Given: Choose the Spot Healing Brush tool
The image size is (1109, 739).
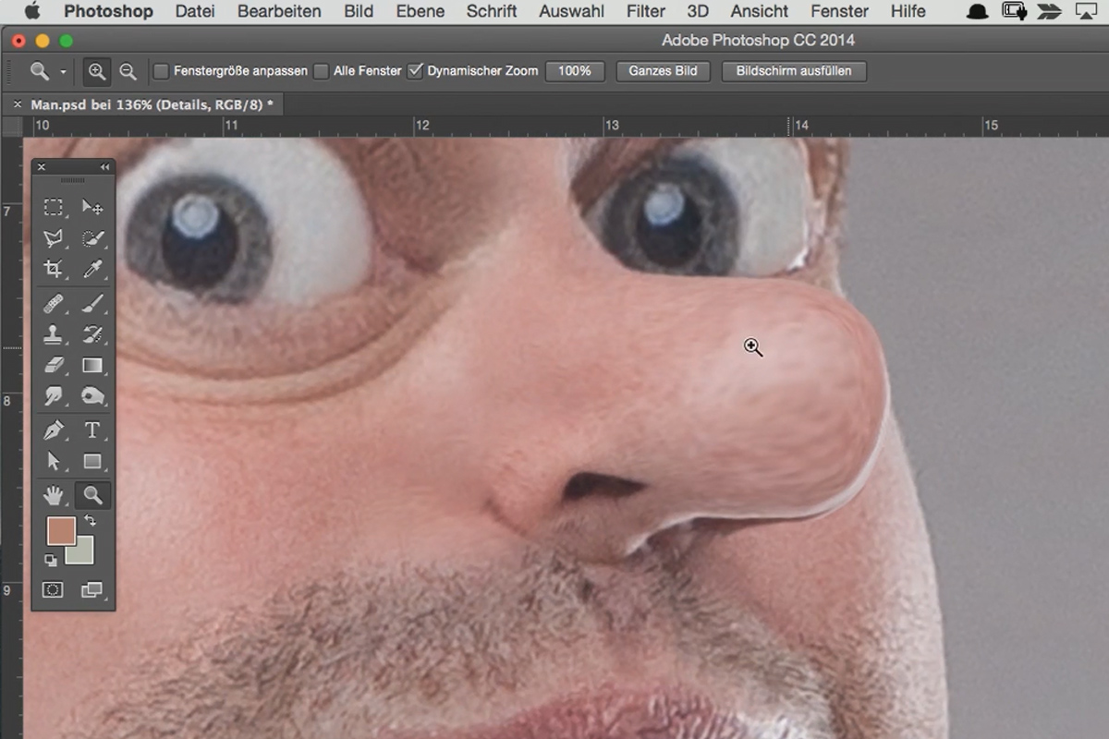Looking at the screenshot, I should (54, 305).
